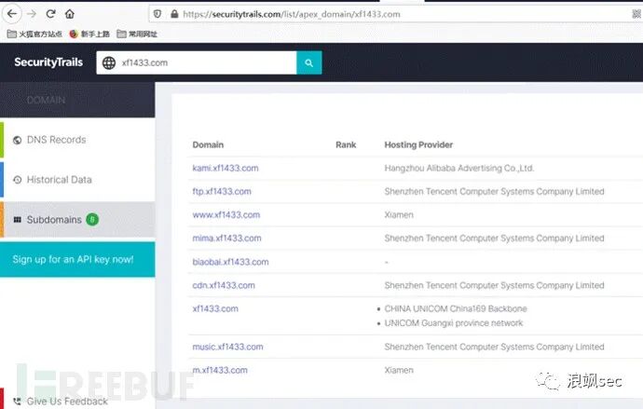Open DNS Records in the sidebar
Screen dimensions: 643x409
[x=77, y=140]
